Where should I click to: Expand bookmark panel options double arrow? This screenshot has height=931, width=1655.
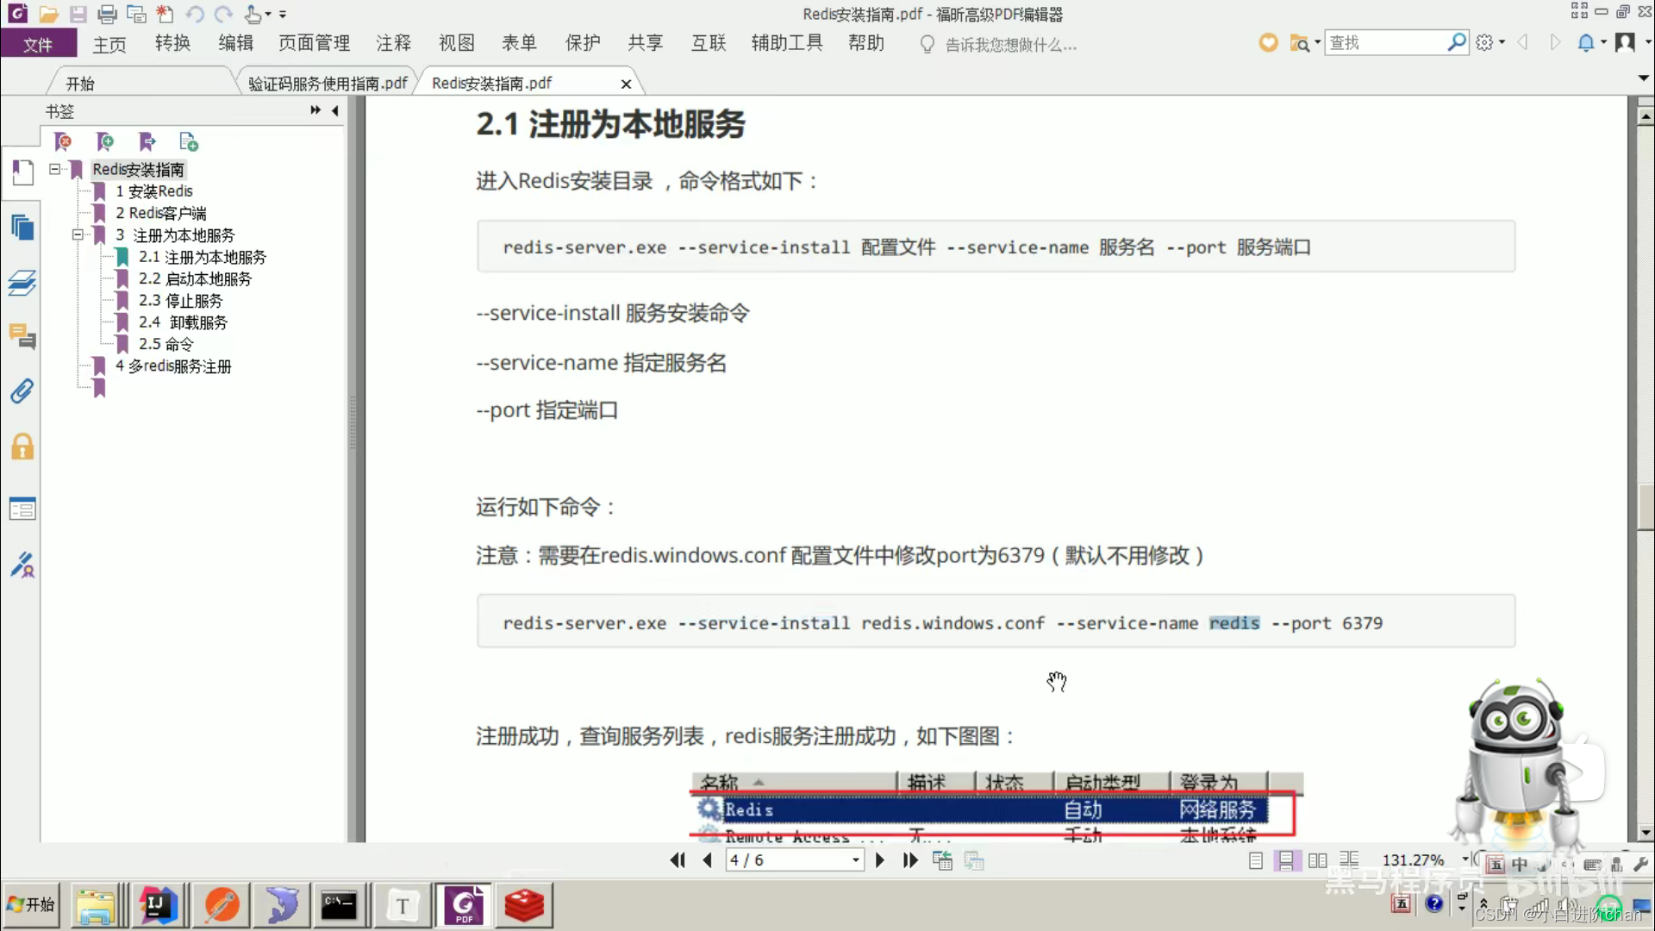[315, 110]
